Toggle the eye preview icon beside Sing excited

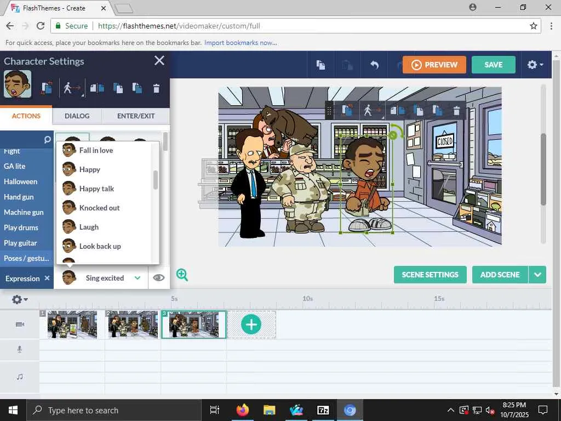[159, 278]
